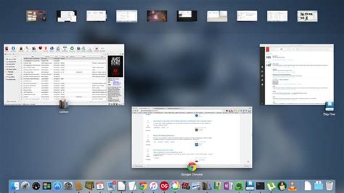Open System Preferences gear in Dock
The height and width of the screenshot is (193, 344).
pos(68,186)
